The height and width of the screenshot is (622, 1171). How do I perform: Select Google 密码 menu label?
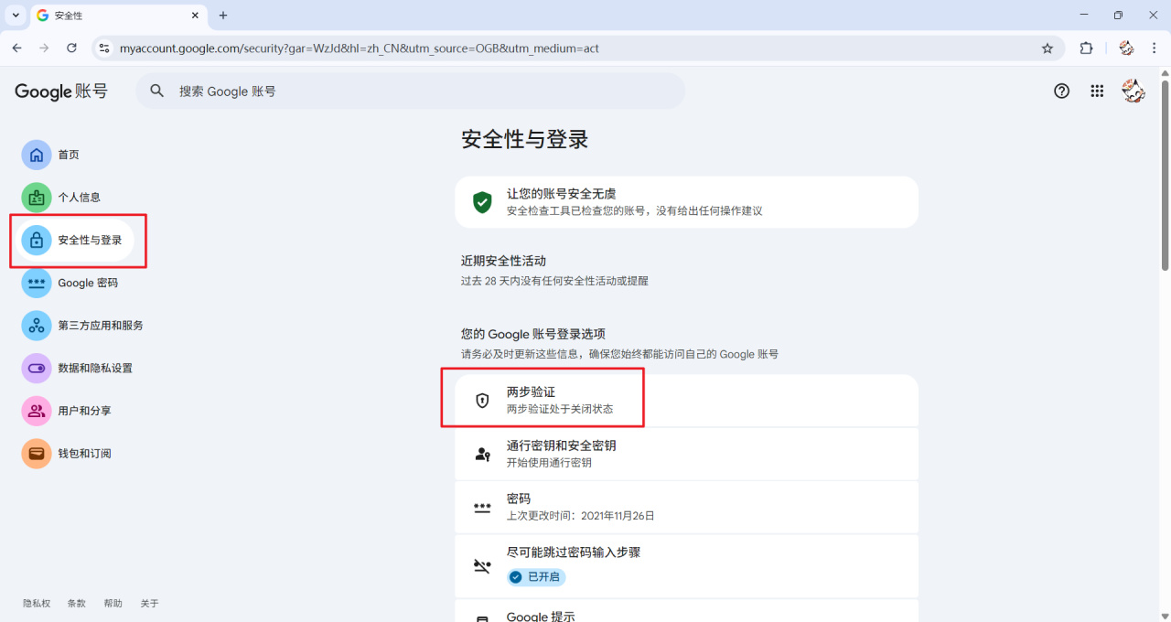[88, 283]
